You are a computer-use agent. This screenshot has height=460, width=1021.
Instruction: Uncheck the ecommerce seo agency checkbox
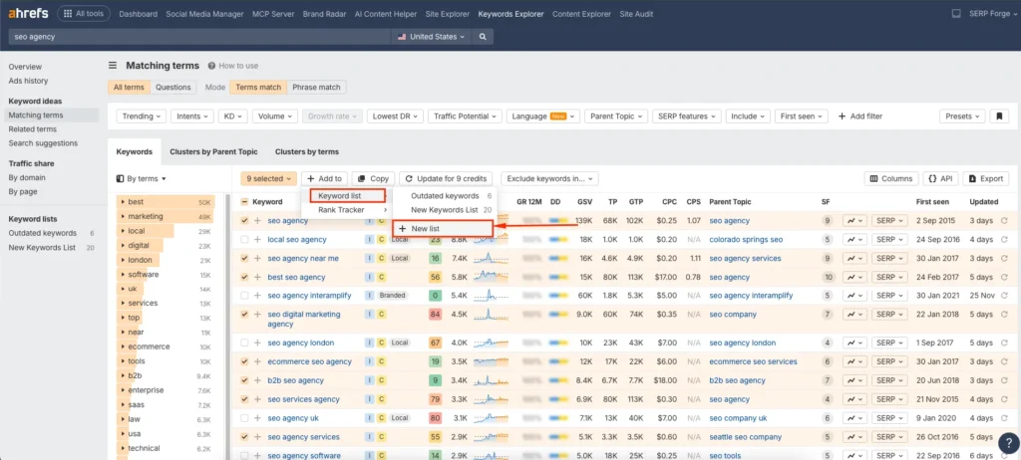point(244,361)
